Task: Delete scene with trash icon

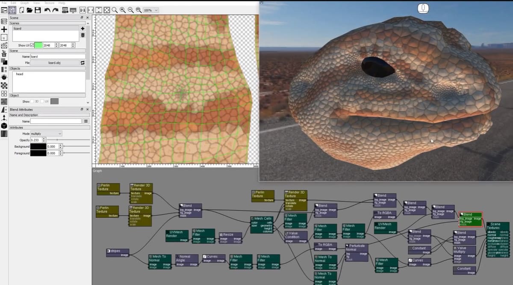Action: (83, 35)
